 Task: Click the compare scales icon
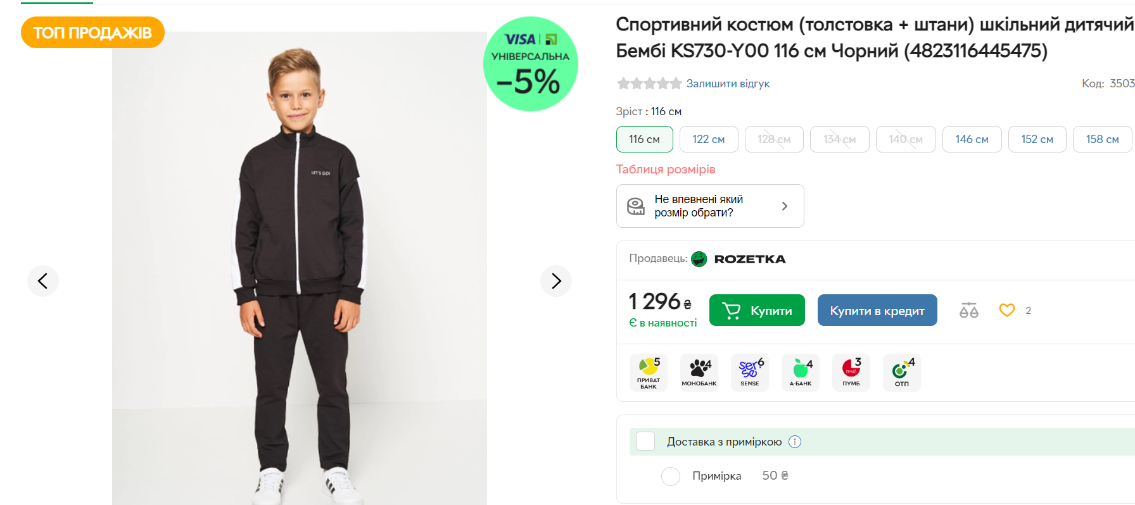pyautogui.click(x=968, y=310)
